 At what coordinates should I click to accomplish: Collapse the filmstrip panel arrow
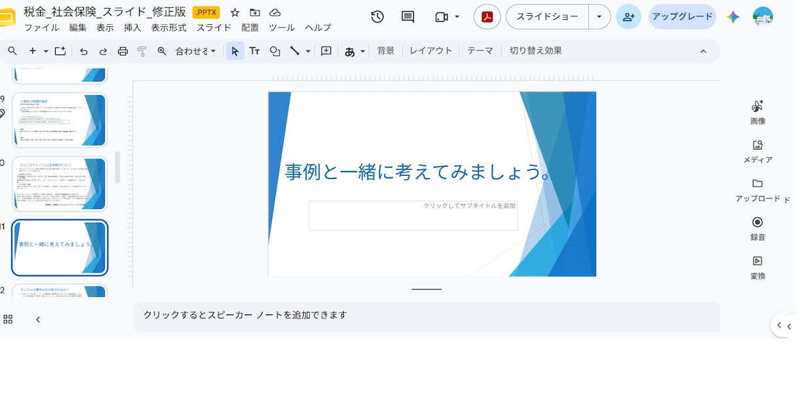pyautogui.click(x=38, y=320)
